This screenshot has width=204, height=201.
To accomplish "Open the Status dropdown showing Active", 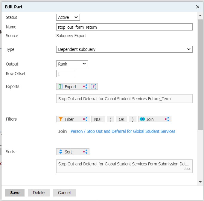I will (68, 17).
